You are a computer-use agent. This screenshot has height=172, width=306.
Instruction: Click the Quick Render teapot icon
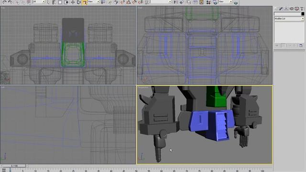click(236, 3)
